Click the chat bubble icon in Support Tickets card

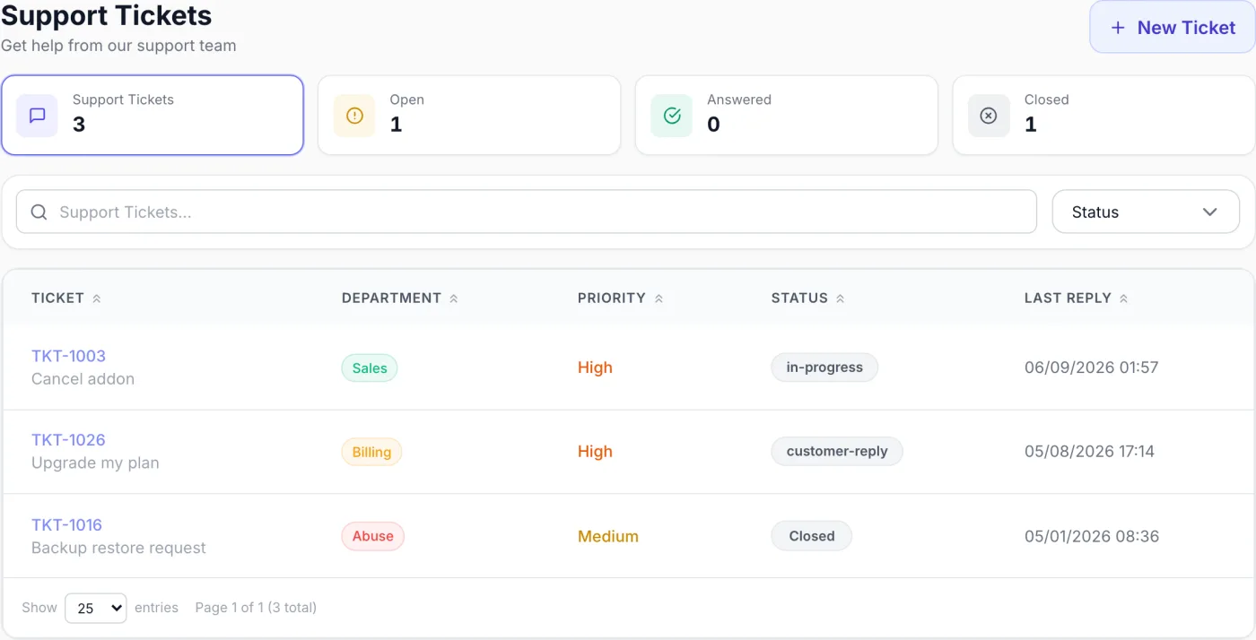click(x=38, y=116)
